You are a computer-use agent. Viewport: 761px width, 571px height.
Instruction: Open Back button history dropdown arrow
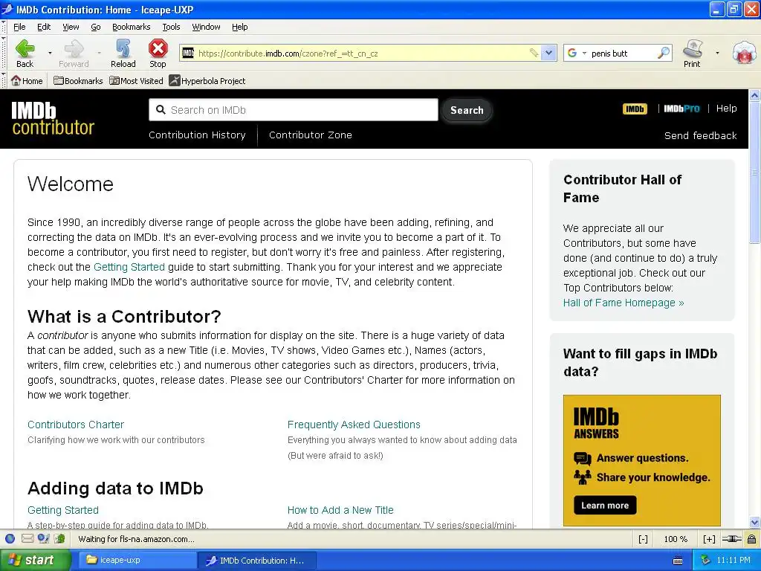[x=50, y=53]
